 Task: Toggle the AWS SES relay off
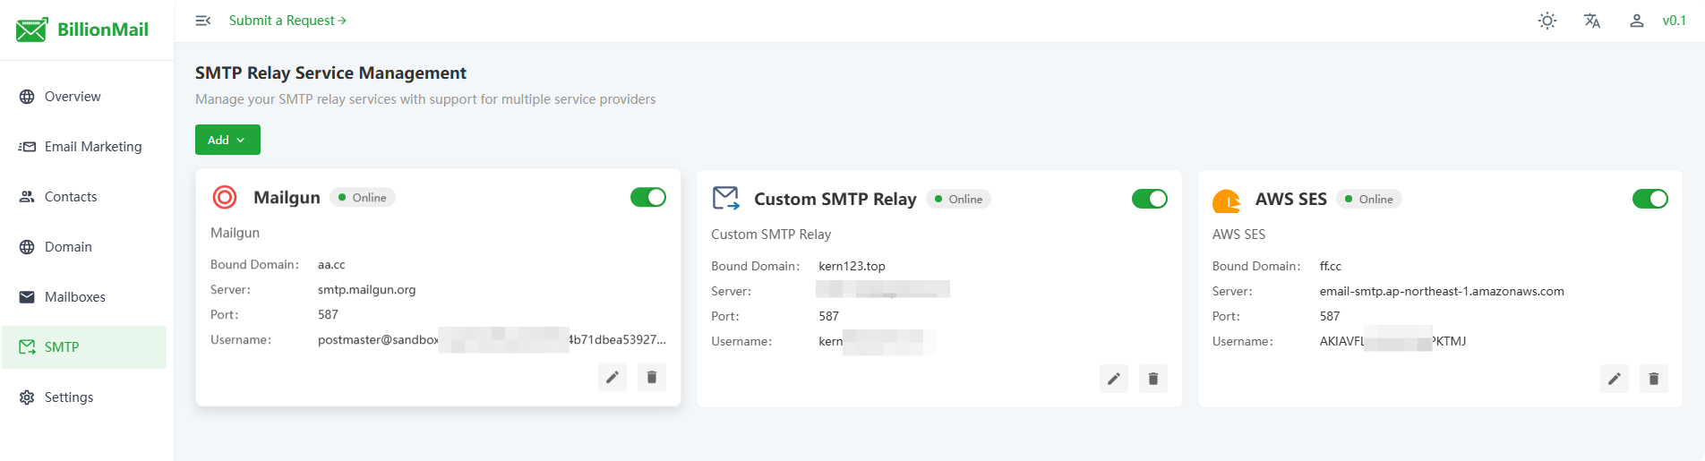tap(1649, 199)
